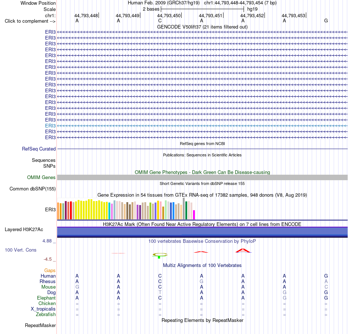Click the ERI3 label beside GTEx expression bars
348x334 pixels.
(x=50, y=210)
